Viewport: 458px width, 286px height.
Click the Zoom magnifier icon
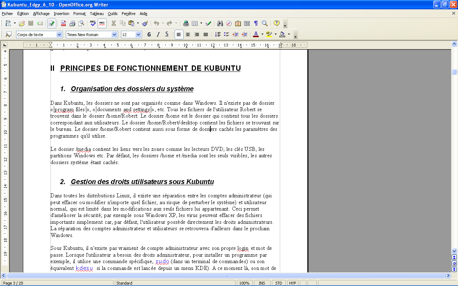pyautogui.click(x=265, y=23)
